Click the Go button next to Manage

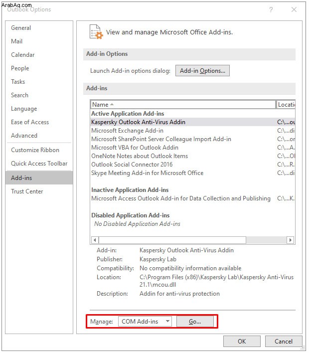coord(195,322)
